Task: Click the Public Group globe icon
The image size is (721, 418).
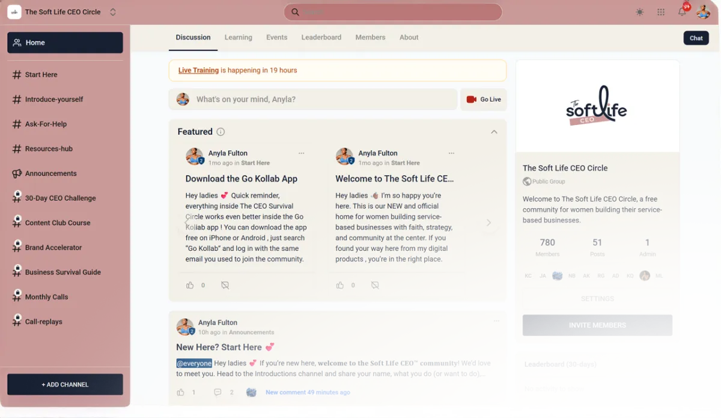Action: pyautogui.click(x=527, y=182)
